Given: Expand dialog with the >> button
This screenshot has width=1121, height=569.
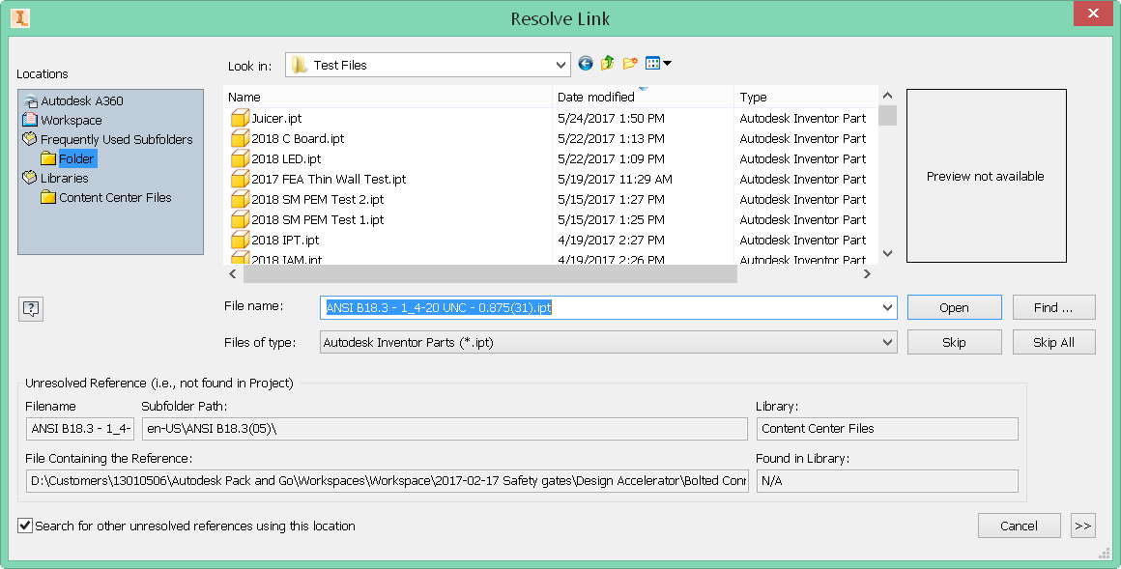Looking at the screenshot, I should point(1083,526).
